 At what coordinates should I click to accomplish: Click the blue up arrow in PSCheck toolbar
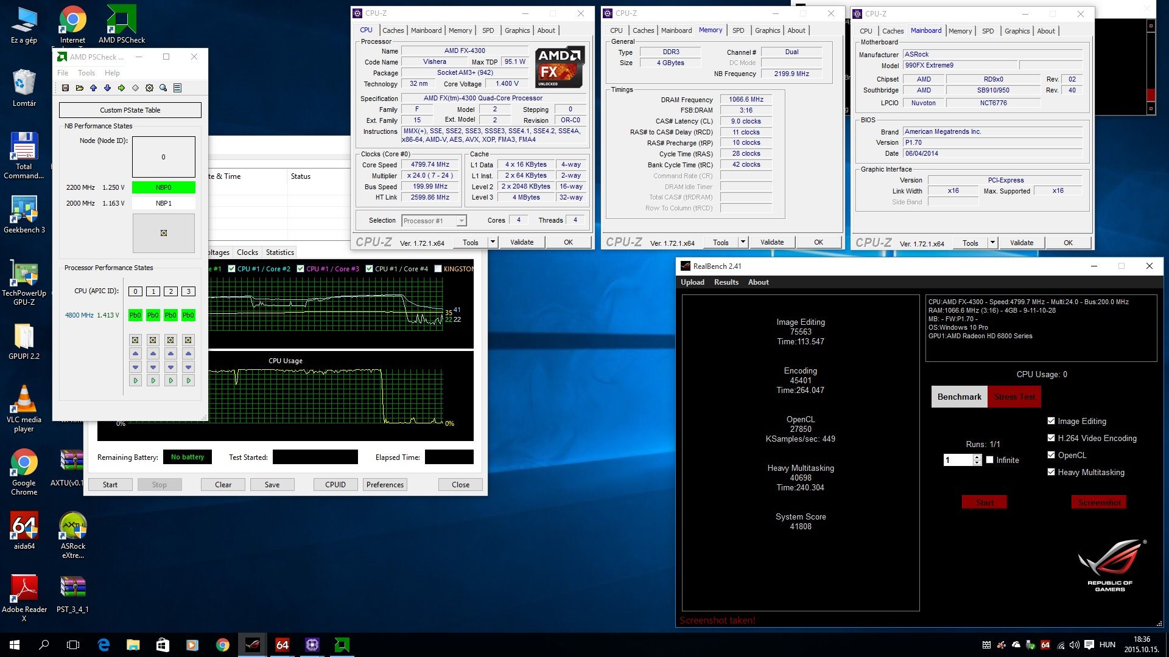[x=93, y=88]
